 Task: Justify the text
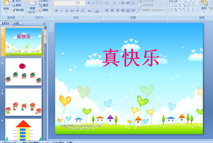[x=123, y=10]
